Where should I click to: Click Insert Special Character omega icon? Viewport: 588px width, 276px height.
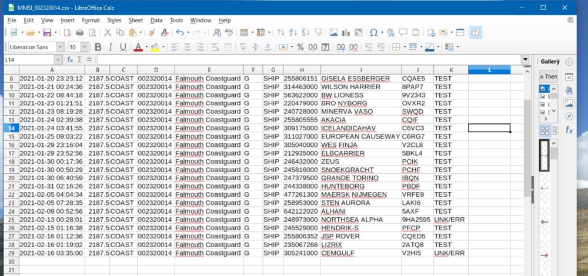click(373, 32)
